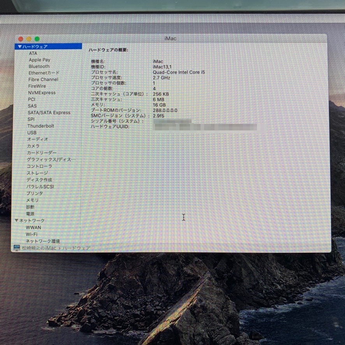The height and width of the screenshot is (345, 345).
Task: Open Wi-Fi network details
Action: coord(32,234)
